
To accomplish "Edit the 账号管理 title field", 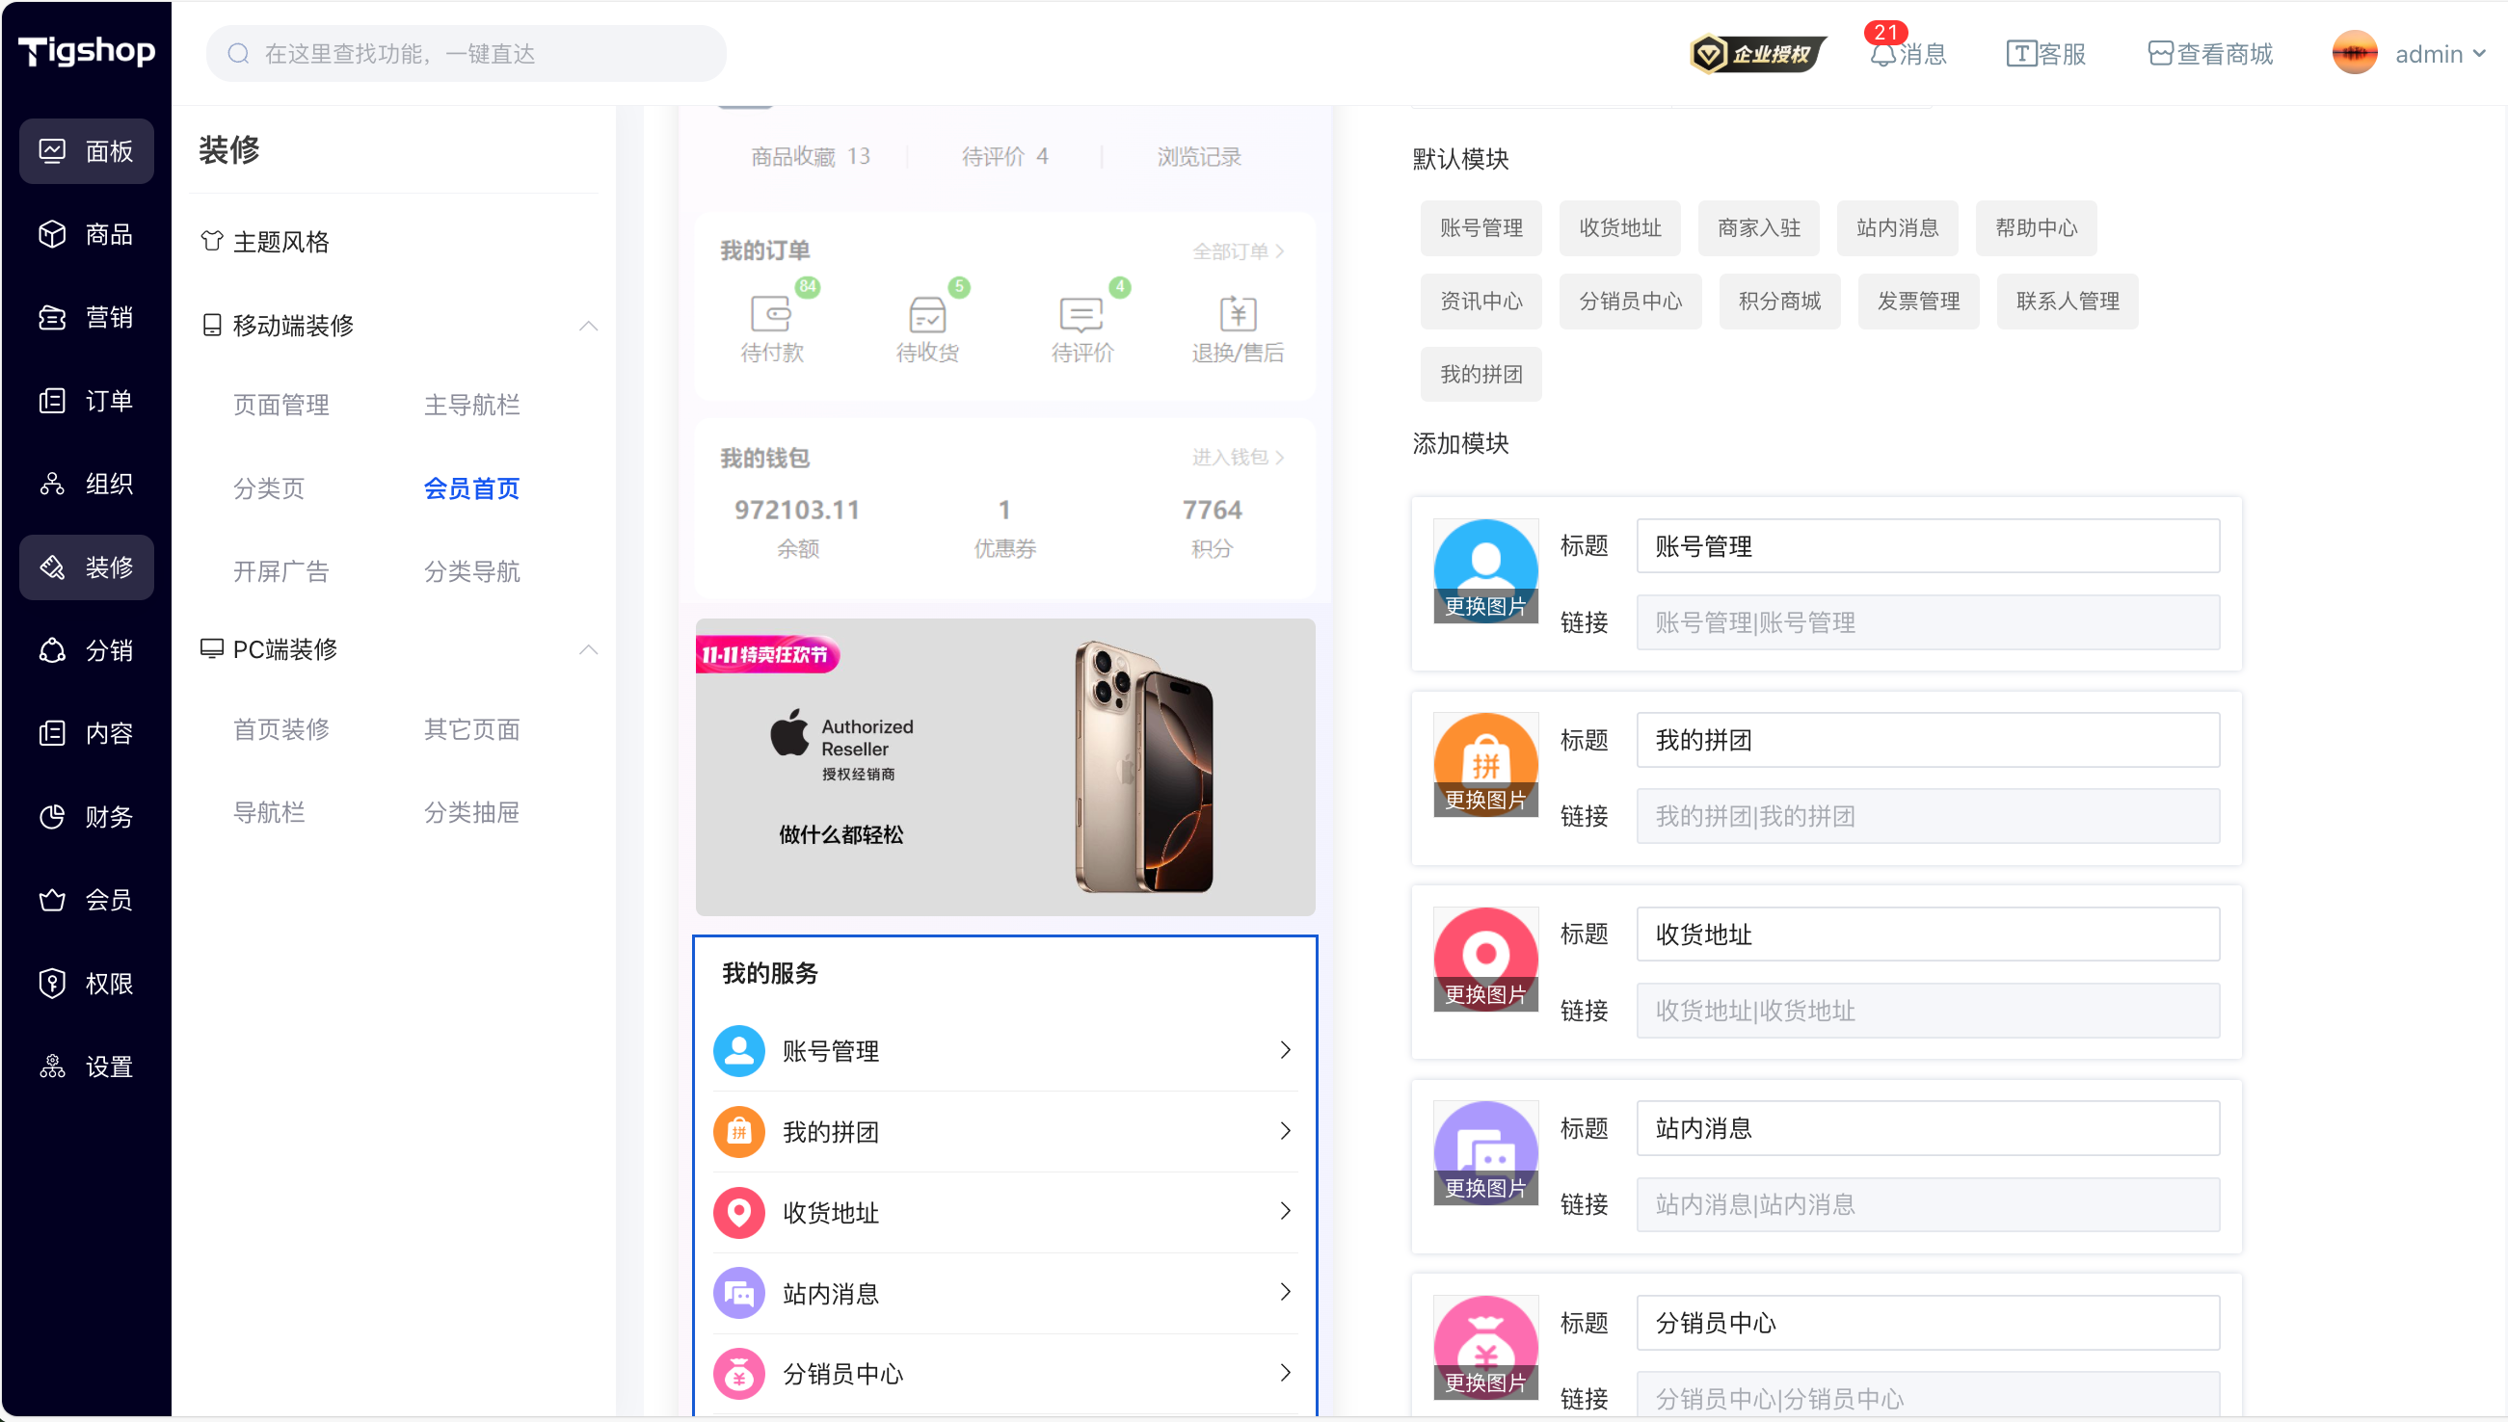I will [1928, 546].
